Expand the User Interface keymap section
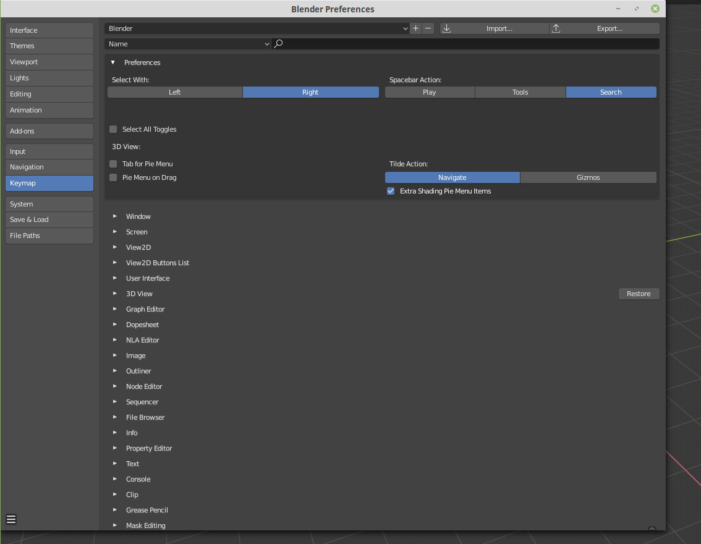Viewport: 701px width, 544px height. pyautogui.click(x=115, y=278)
